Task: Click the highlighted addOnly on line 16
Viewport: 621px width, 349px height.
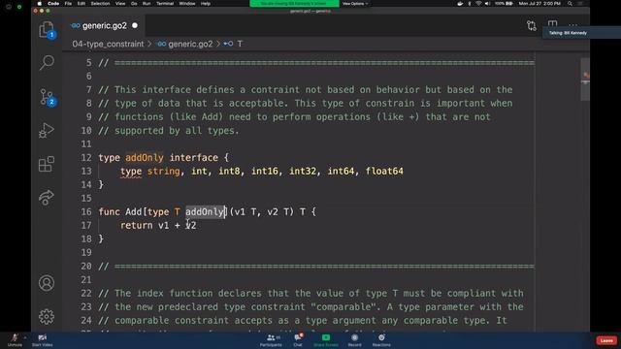Action: 206,211
